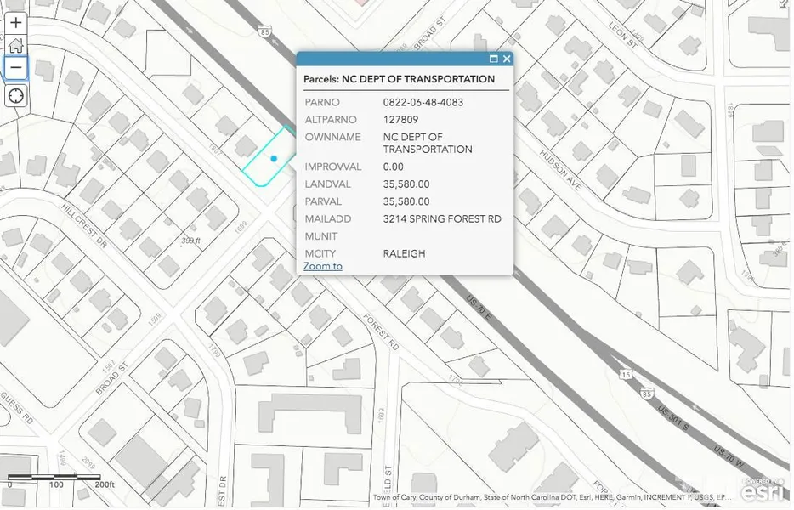Click mailing address 3214 SPRING FOREST RD

[442, 219]
